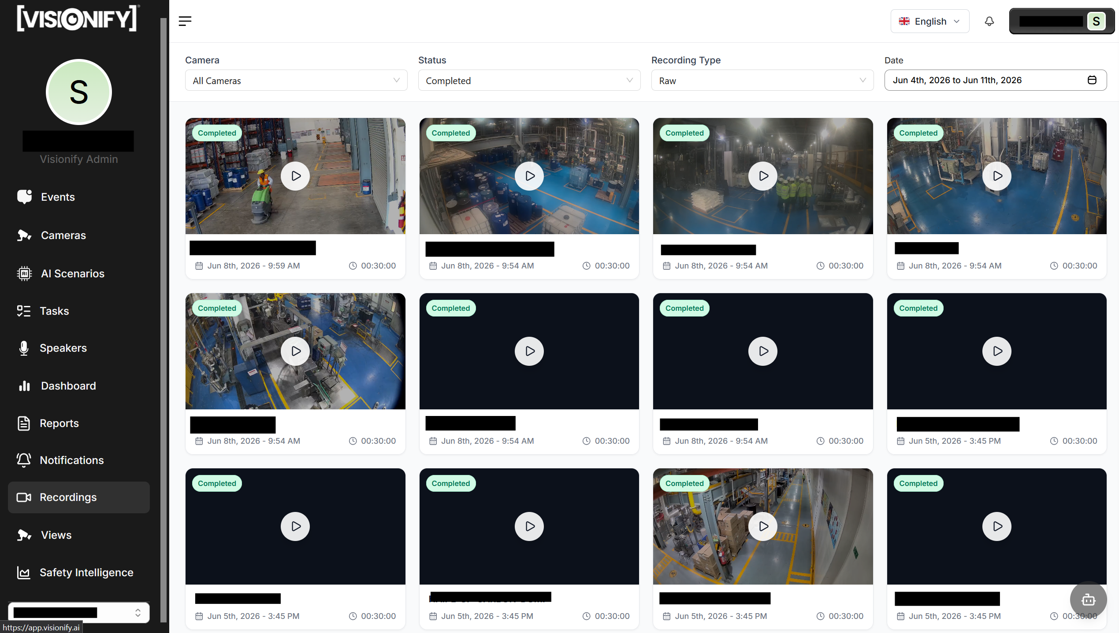Open the Events page
Image resolution: width=1119 pixels, height=633 pixels.
[58, 197]
